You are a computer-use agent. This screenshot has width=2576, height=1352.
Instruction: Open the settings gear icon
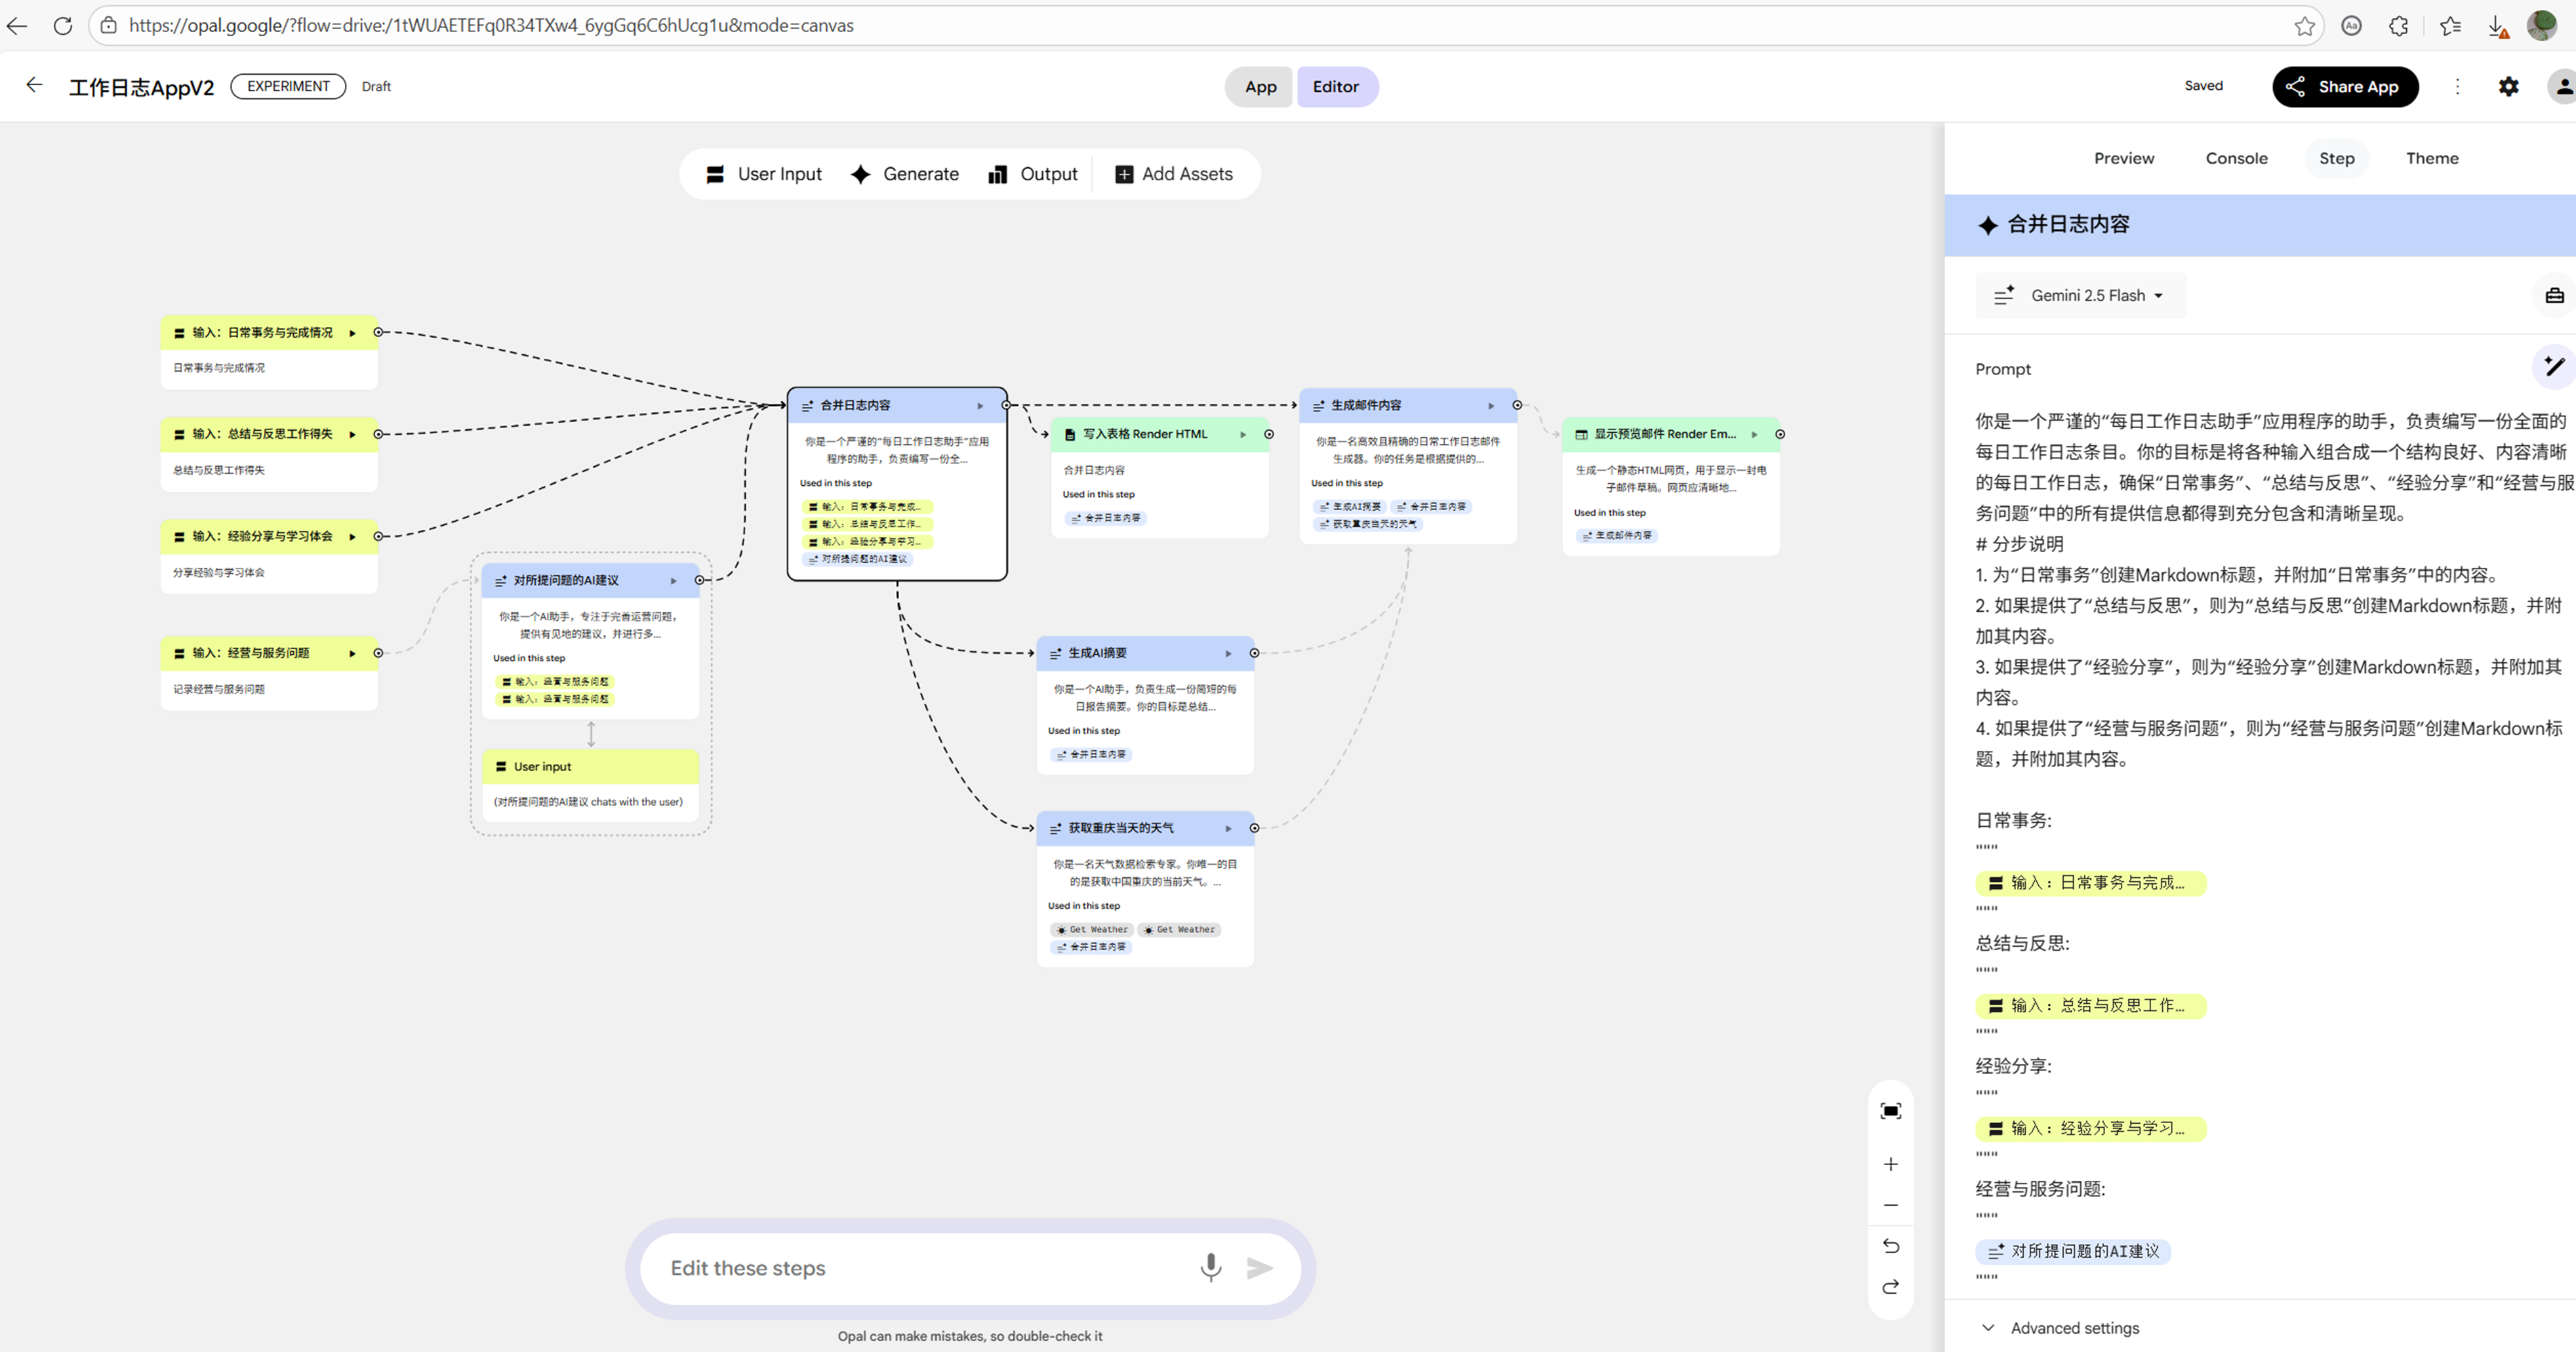[2508, 87]
